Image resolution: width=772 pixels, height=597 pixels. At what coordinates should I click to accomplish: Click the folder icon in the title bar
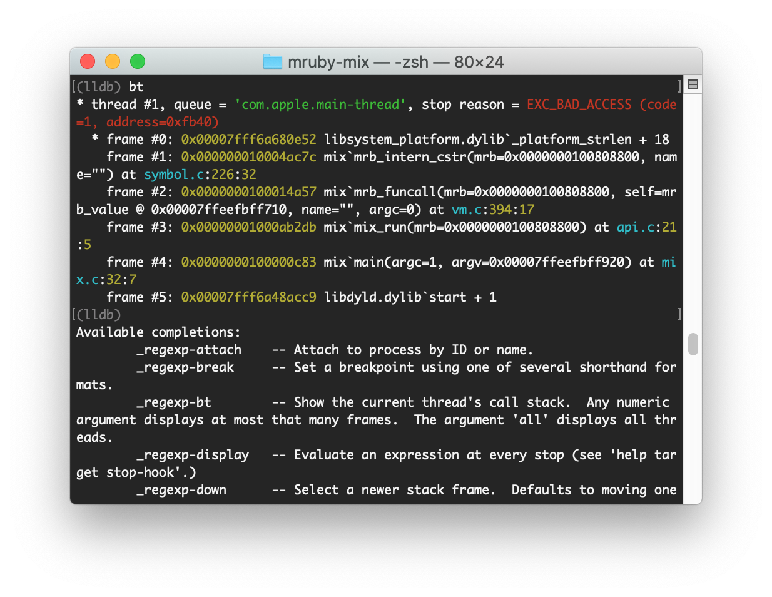point(273,61)
